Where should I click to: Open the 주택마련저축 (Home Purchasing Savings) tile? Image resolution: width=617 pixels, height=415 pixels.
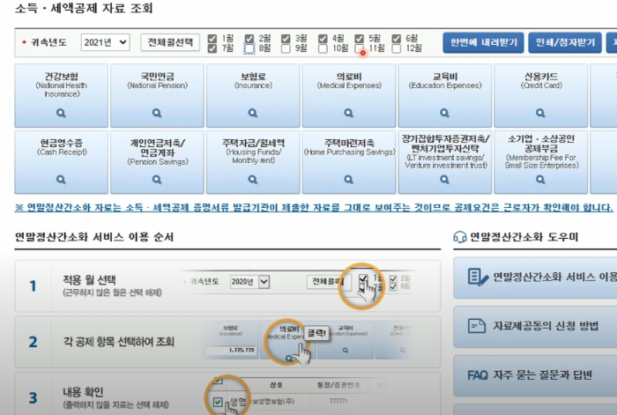click(349, 162)
